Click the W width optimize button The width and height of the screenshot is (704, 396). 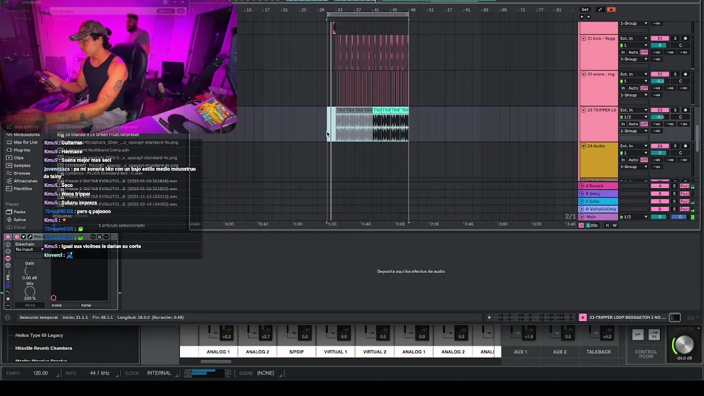(614, 225)
